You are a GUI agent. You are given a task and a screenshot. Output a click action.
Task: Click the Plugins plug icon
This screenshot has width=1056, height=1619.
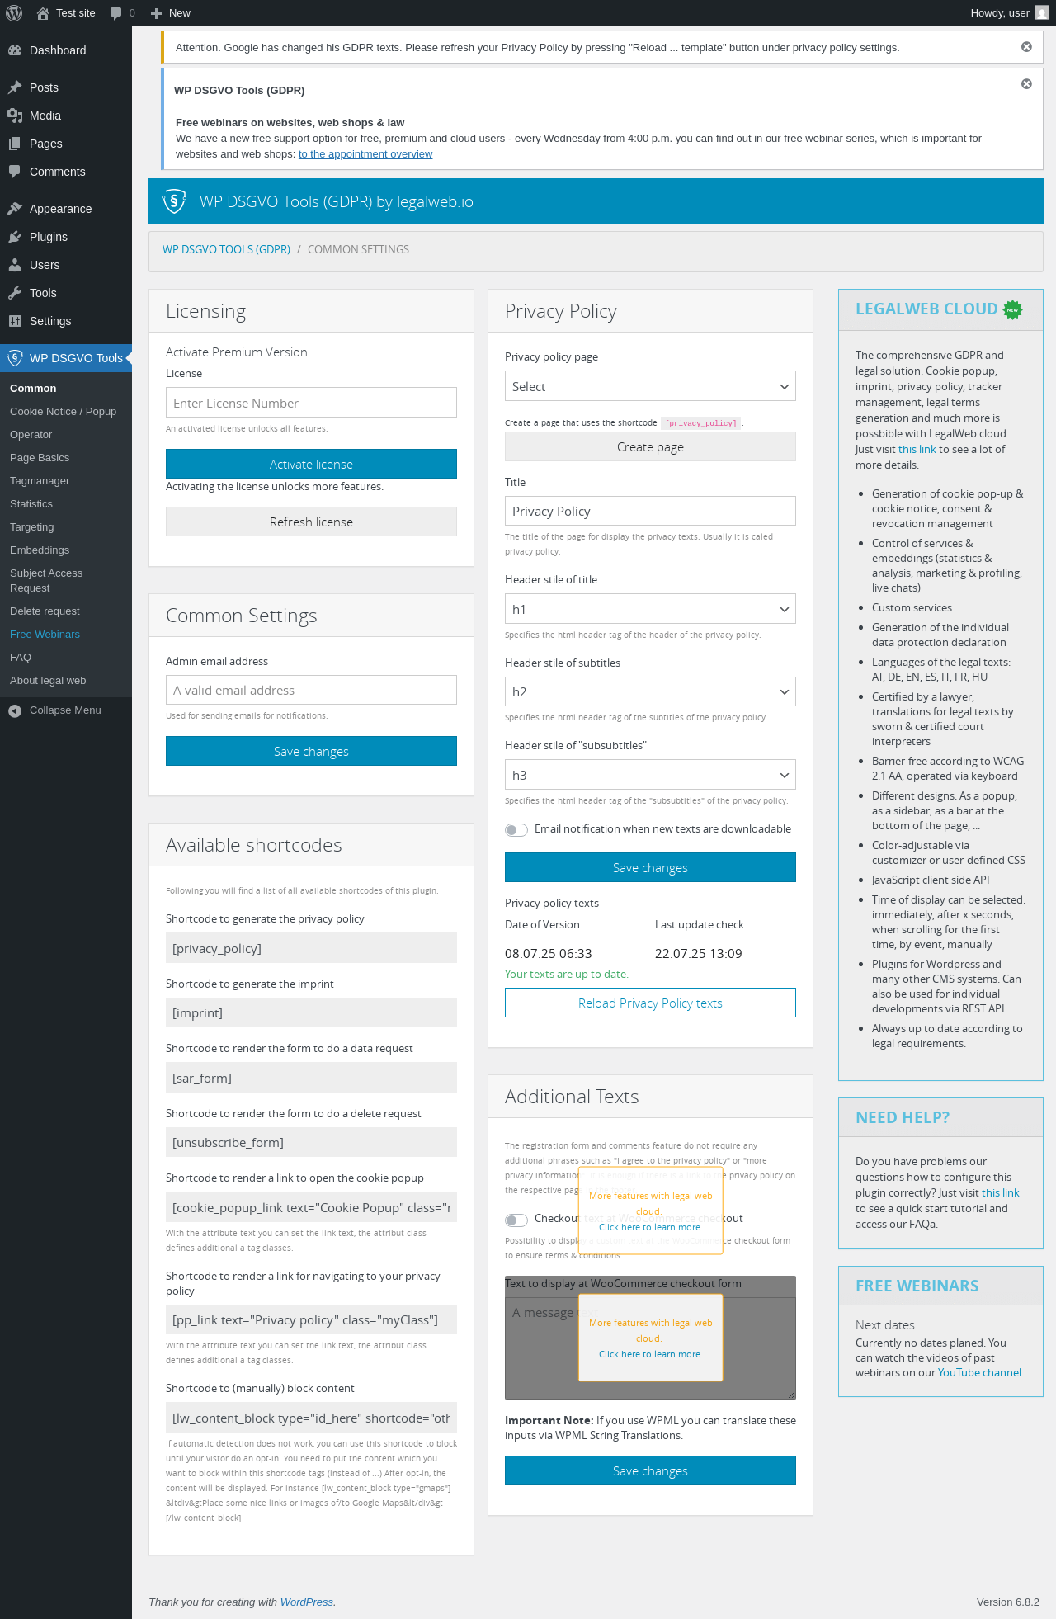coord(15,237)
